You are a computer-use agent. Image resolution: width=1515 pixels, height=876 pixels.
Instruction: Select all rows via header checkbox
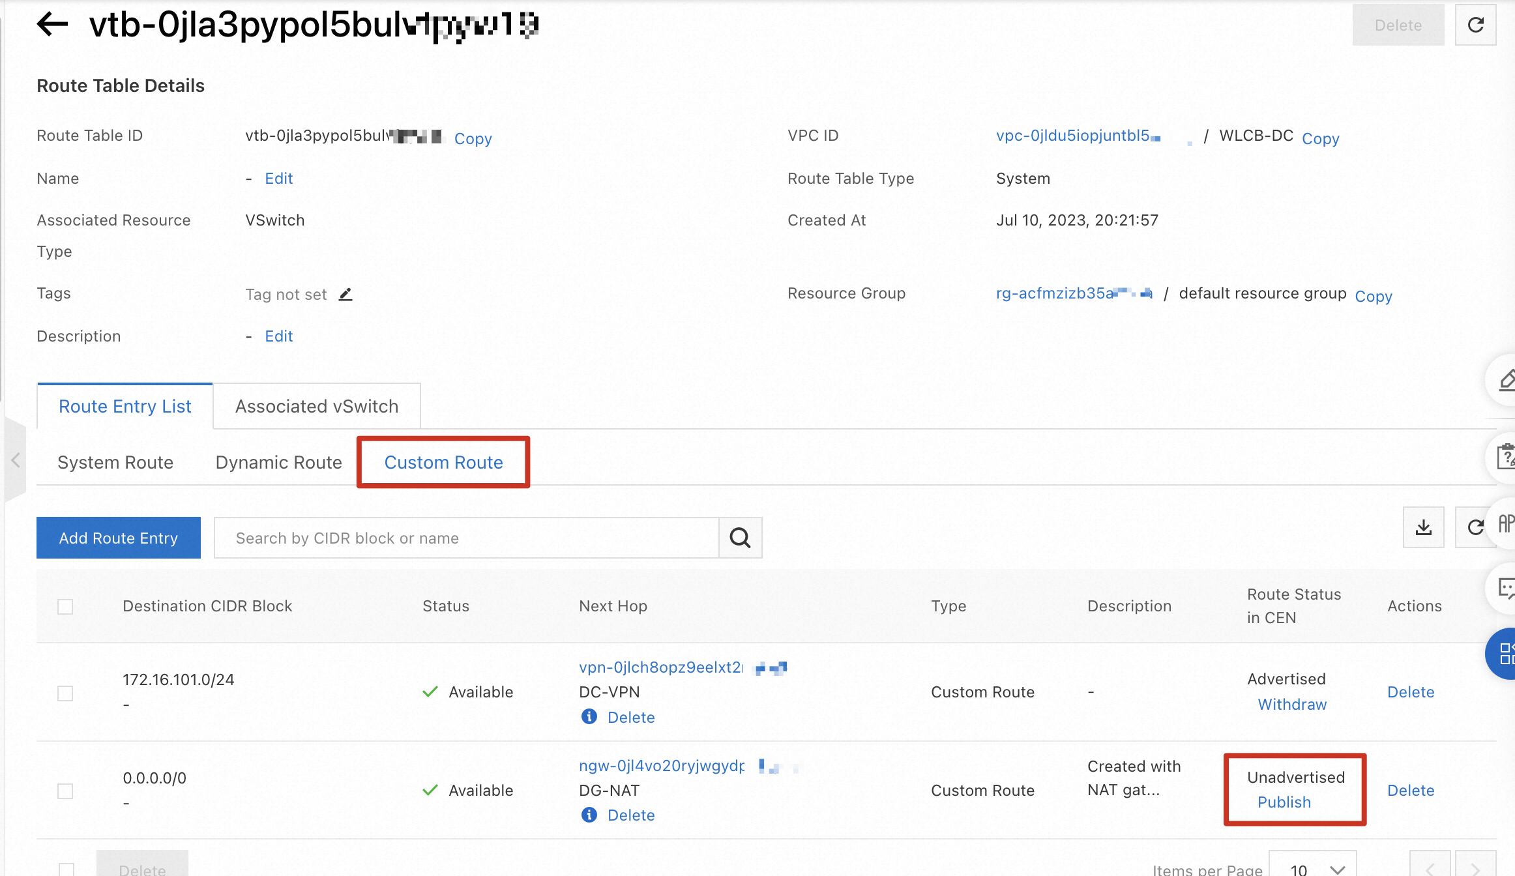click(x=65, y=606)
